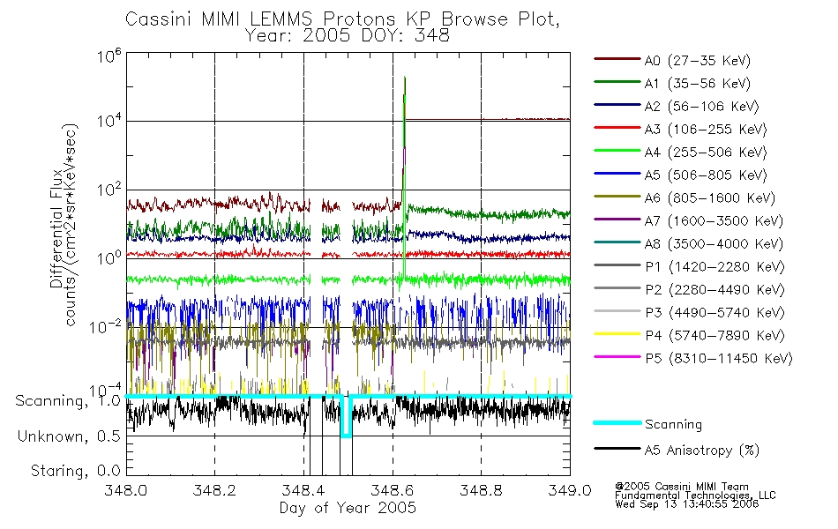Click the 349.0 x-axis tick label
Viewport: 838px width, 529px height.
(570, 490)
